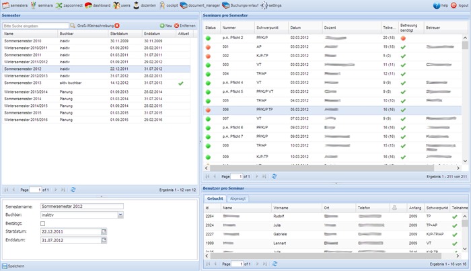Disable the Groß-/Kleinschreibung red toggle
Screen dimensions: 471x271
pyautogui.click(x=117, y=26)
